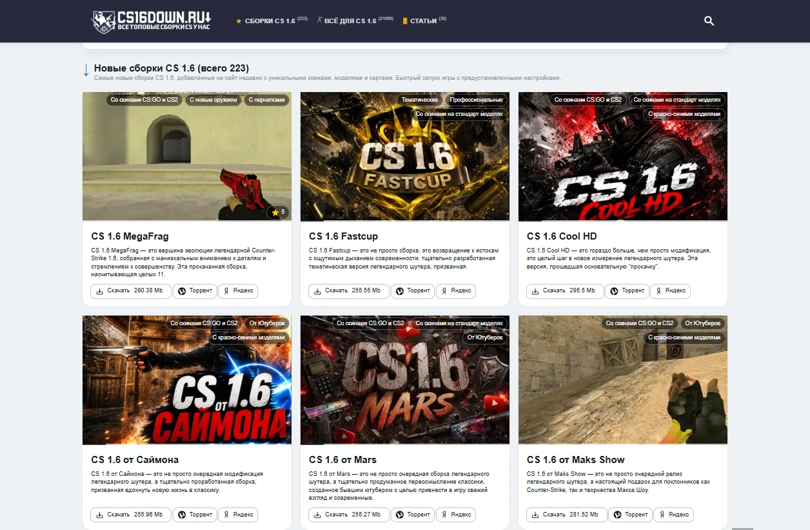810x530 pixels.
Task: Get the torrent for CS 1.6 MegaFrag
Action: 195,291
